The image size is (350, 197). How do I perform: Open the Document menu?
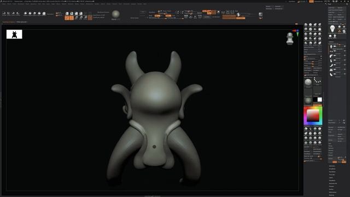[21, 4]
